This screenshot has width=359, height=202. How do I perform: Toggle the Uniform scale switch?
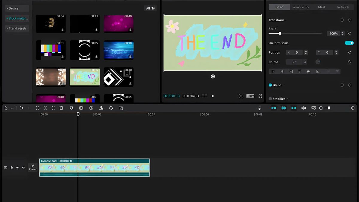click(349, 43)
